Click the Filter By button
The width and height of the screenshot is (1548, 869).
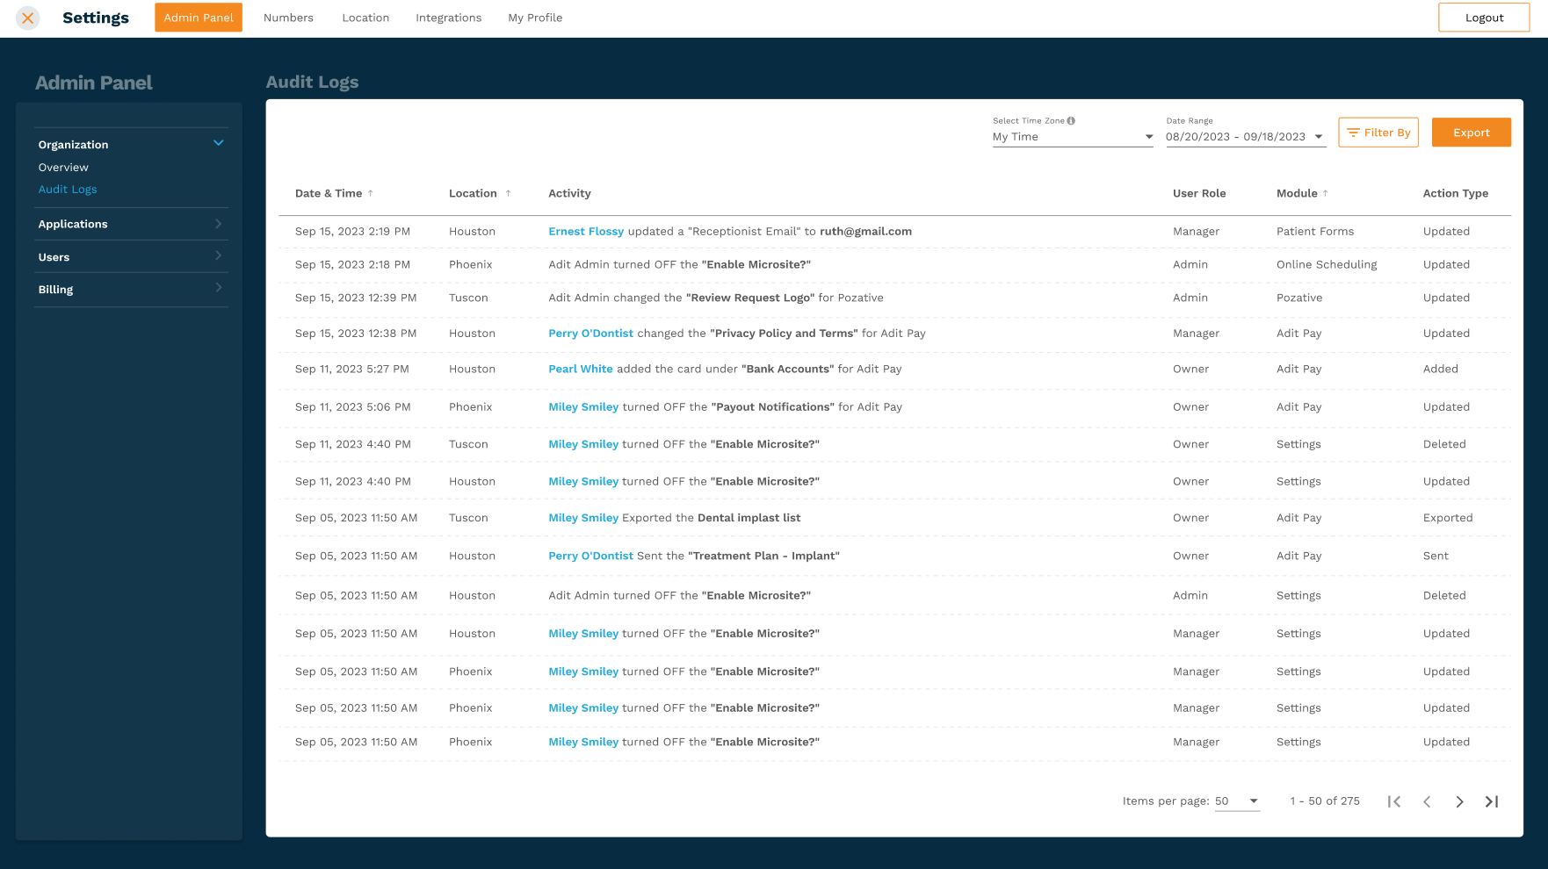1378,133
